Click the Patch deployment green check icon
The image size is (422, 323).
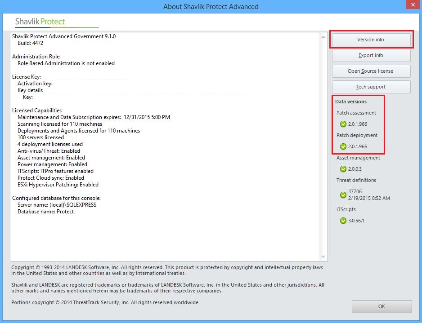[343, 146]
